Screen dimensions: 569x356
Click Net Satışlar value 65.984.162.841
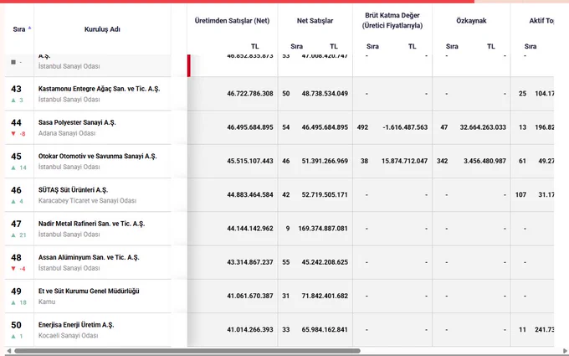click(325, 330)
